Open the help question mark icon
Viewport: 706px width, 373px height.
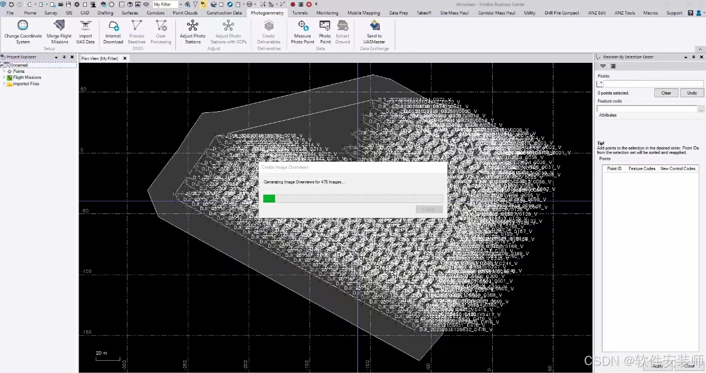[690, 13]
